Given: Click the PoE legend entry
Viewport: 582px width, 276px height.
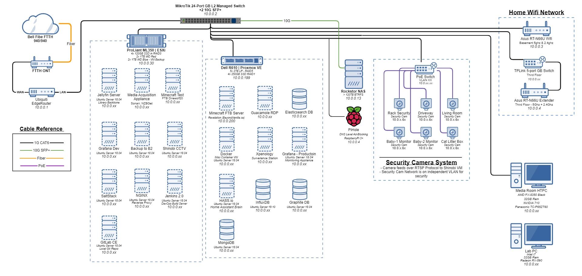Looking at the screenshot, I should tap(42, 166).
